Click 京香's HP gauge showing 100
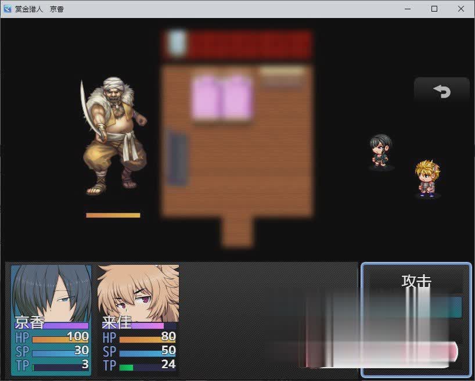The height and width of the screenshot is (381, 475). click(60, 338)
